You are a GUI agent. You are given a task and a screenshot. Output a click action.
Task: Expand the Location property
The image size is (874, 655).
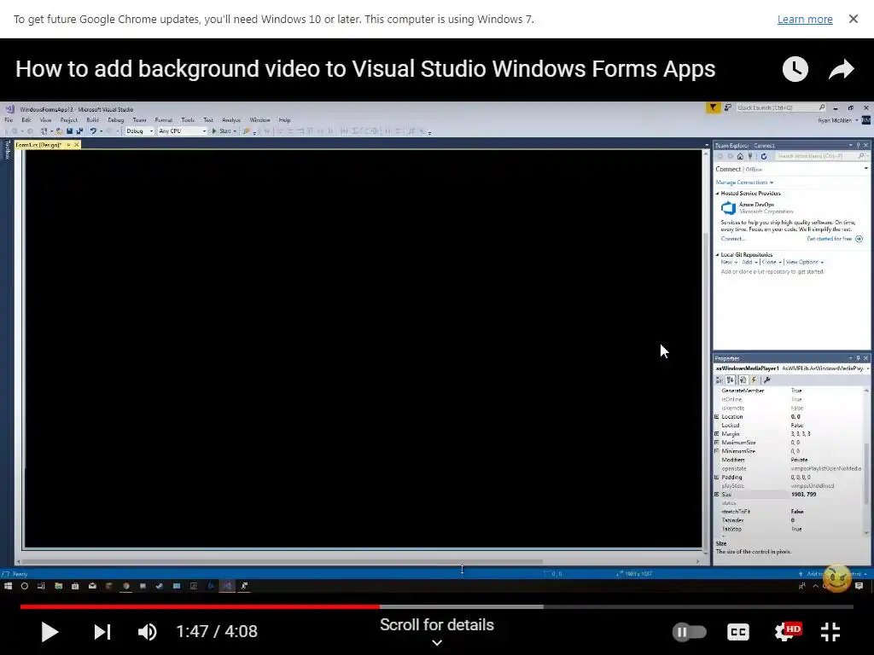[717, 416]
